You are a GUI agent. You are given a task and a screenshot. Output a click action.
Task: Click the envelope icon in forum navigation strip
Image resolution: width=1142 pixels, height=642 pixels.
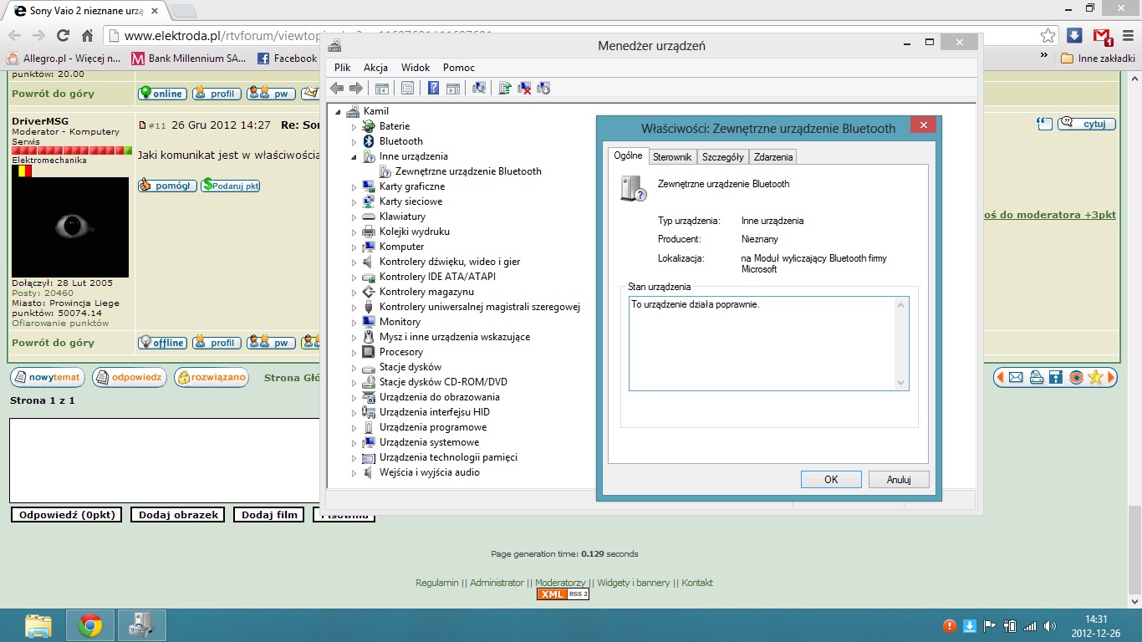pos(1016,378)
